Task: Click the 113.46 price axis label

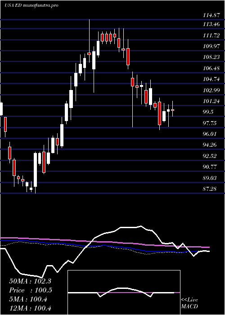Action: [x=211, y=25]
